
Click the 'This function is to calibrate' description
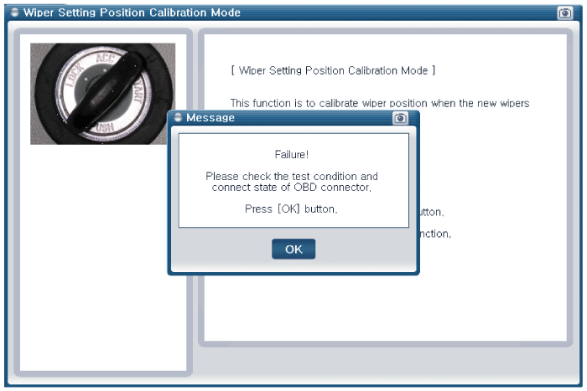click(379, 103)
